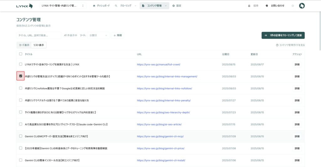Viewport: 321px width, 167px height.
Task: Click the コンテンツ管理ガイド help circle icon
Action: click(277, 45)
